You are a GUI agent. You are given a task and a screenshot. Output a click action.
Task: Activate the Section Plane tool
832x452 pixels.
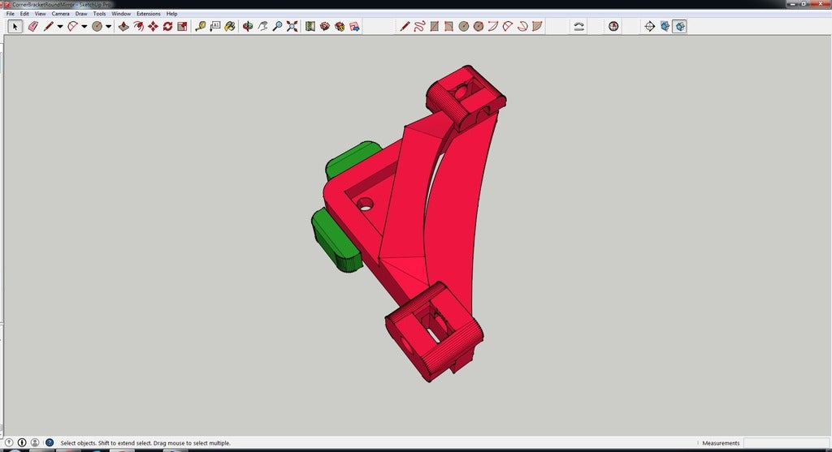pos(649,26)
